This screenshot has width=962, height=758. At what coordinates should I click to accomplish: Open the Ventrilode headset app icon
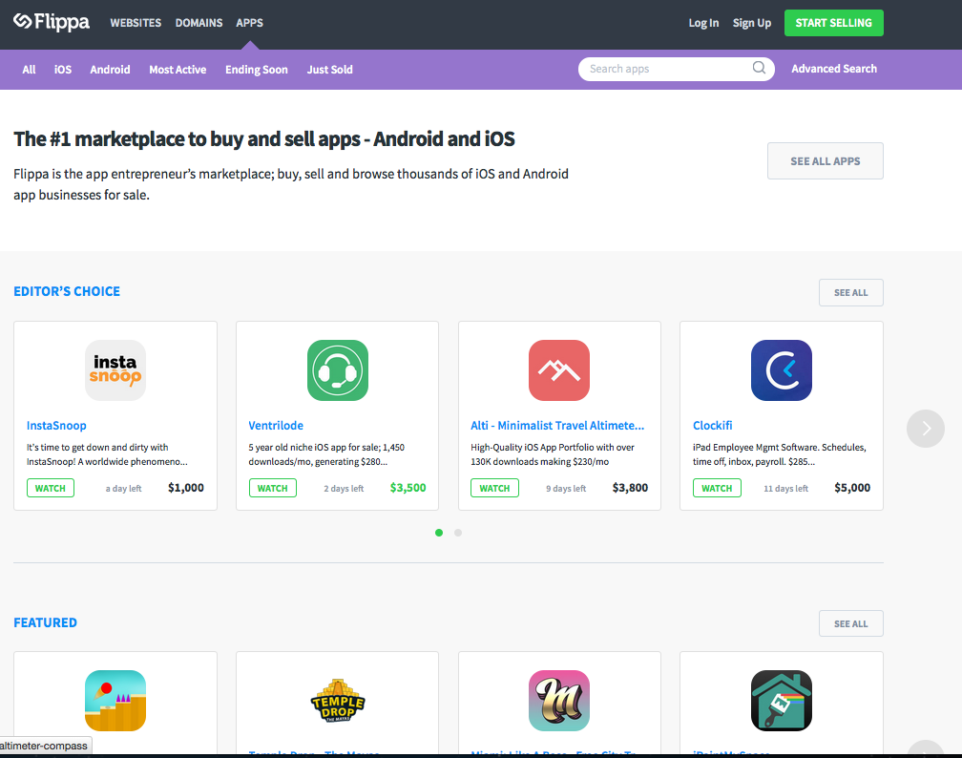[338, 370]
